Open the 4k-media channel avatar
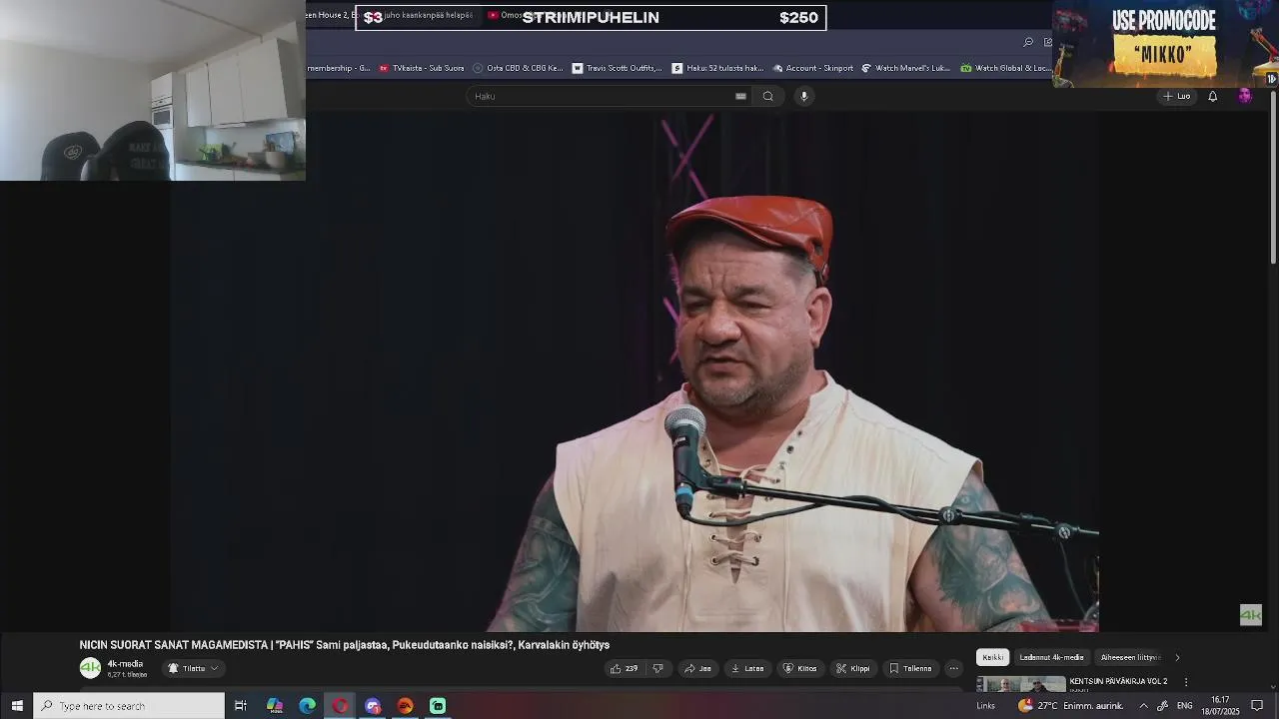This screenshot has height=719, width=1279. (90, 668)
